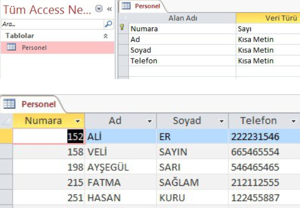Click the Soyad datasheet column header
The width and height of the screenshot is (300, 208).
pyautogui.click(x=192, y=121)
